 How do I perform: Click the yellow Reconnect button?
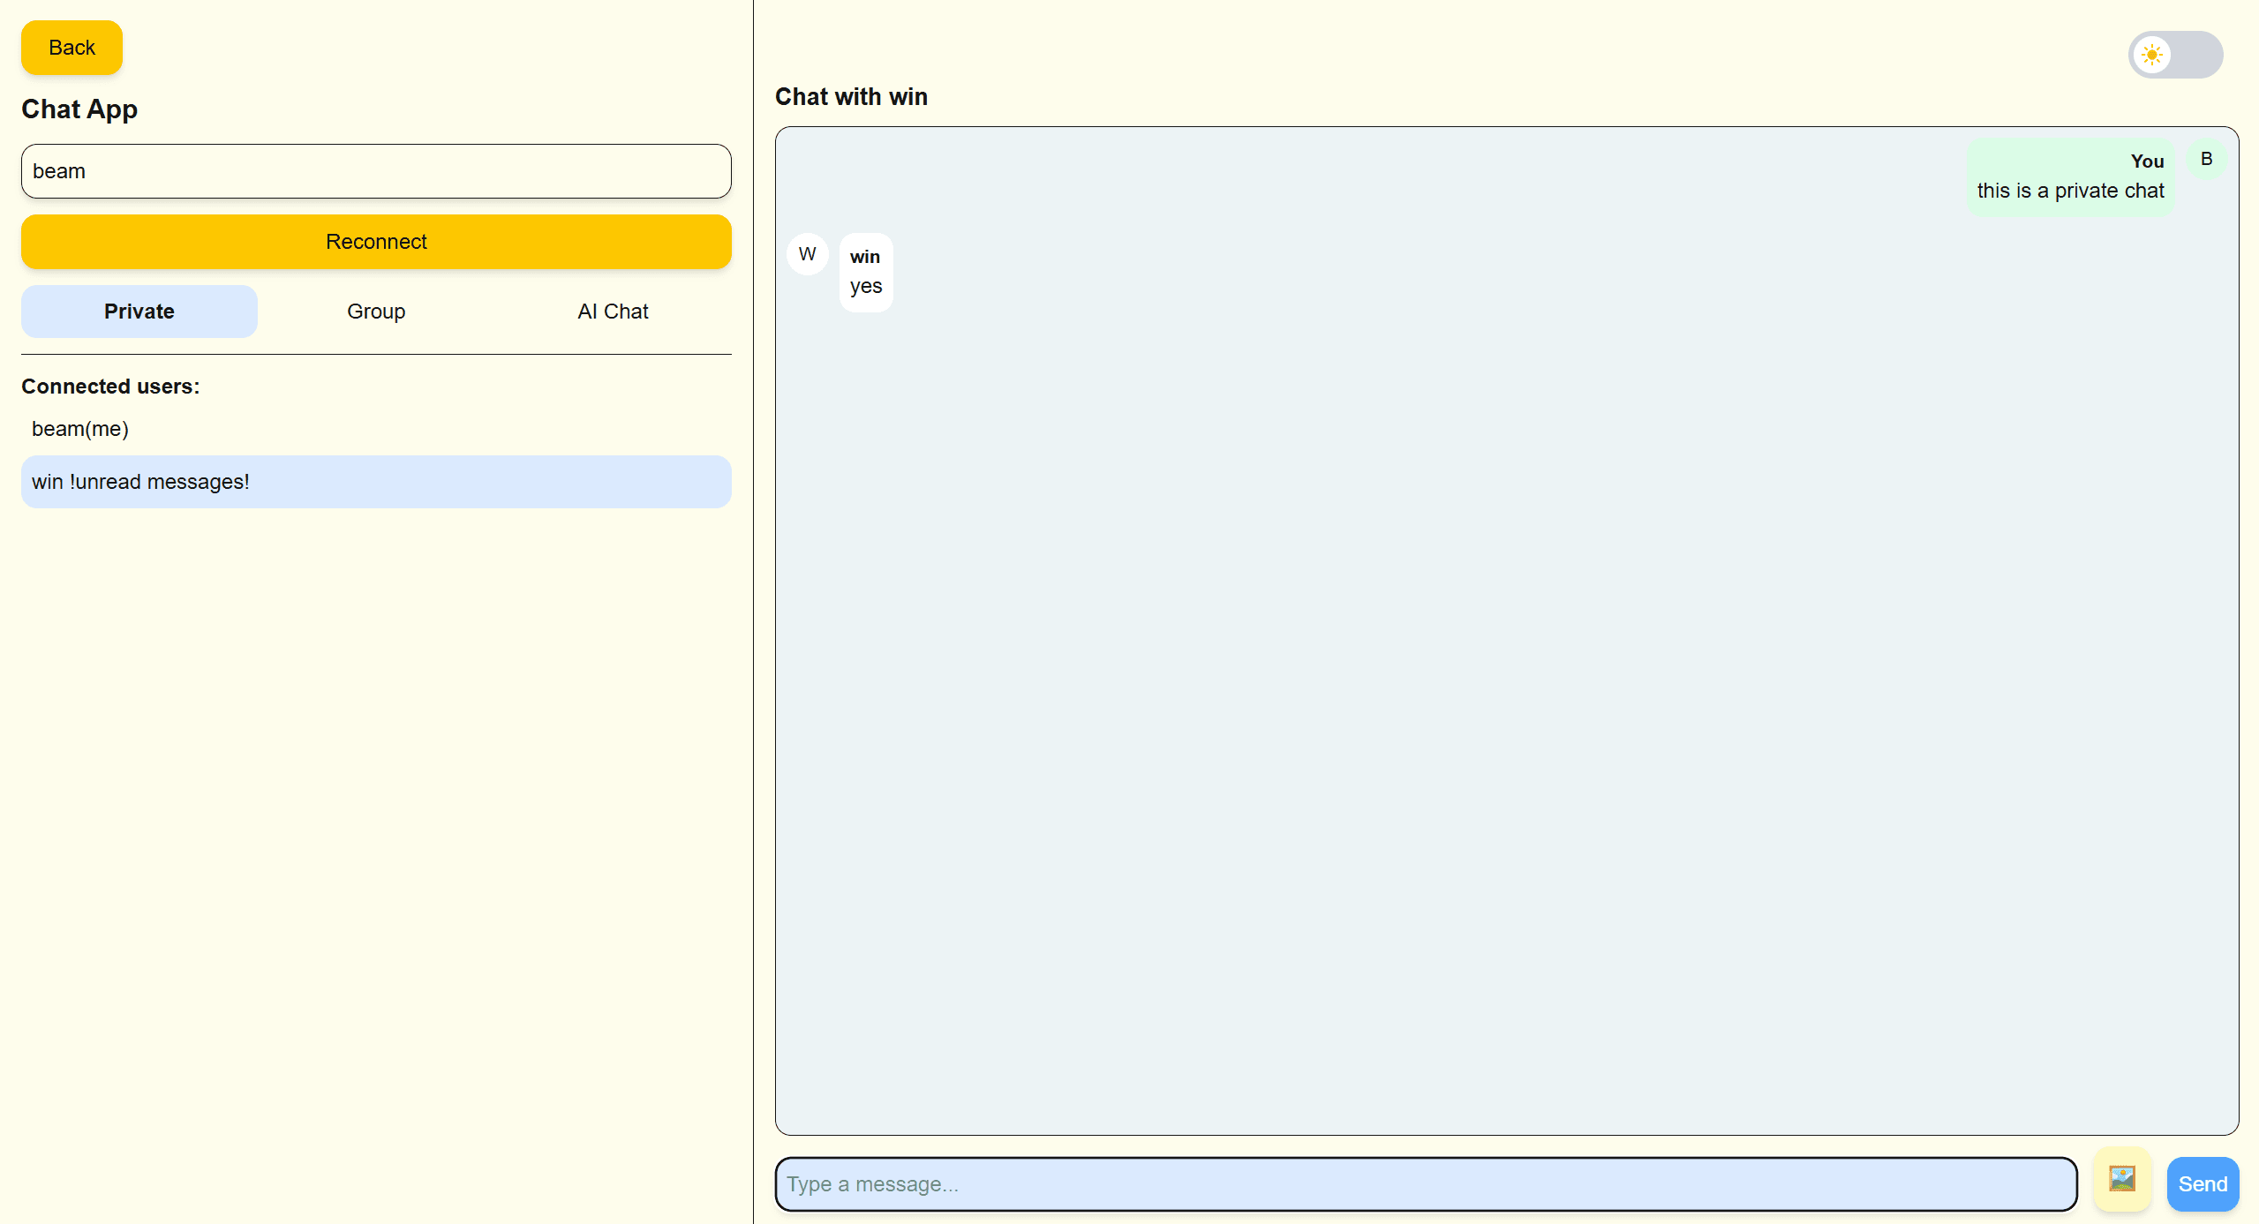376,242
